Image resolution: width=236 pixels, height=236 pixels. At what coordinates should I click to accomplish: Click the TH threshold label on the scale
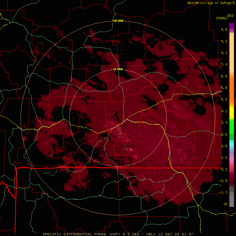click(225, 204)
